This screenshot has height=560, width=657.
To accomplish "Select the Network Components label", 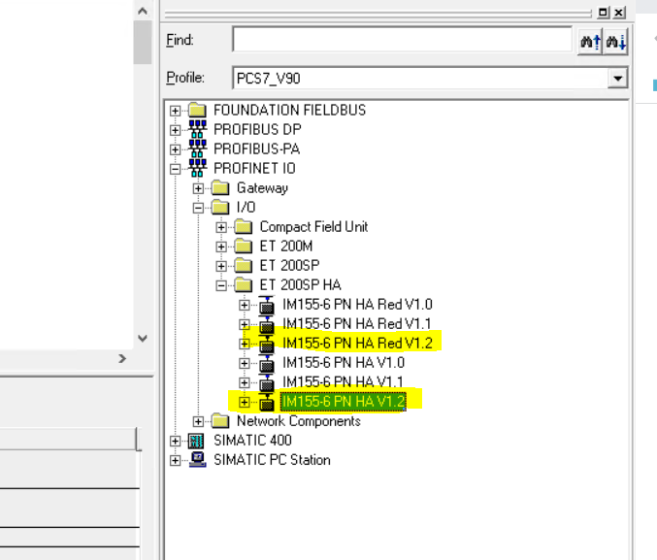I will 299,421.
